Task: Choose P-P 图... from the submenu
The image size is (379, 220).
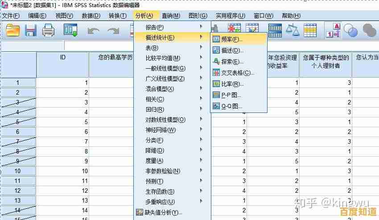Action: coord(239,95)
